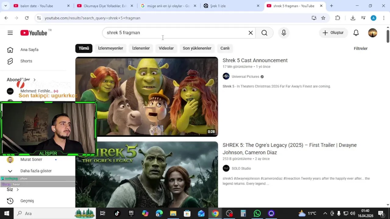Select the Son yüklenenler filter chip

pos(197,48)
